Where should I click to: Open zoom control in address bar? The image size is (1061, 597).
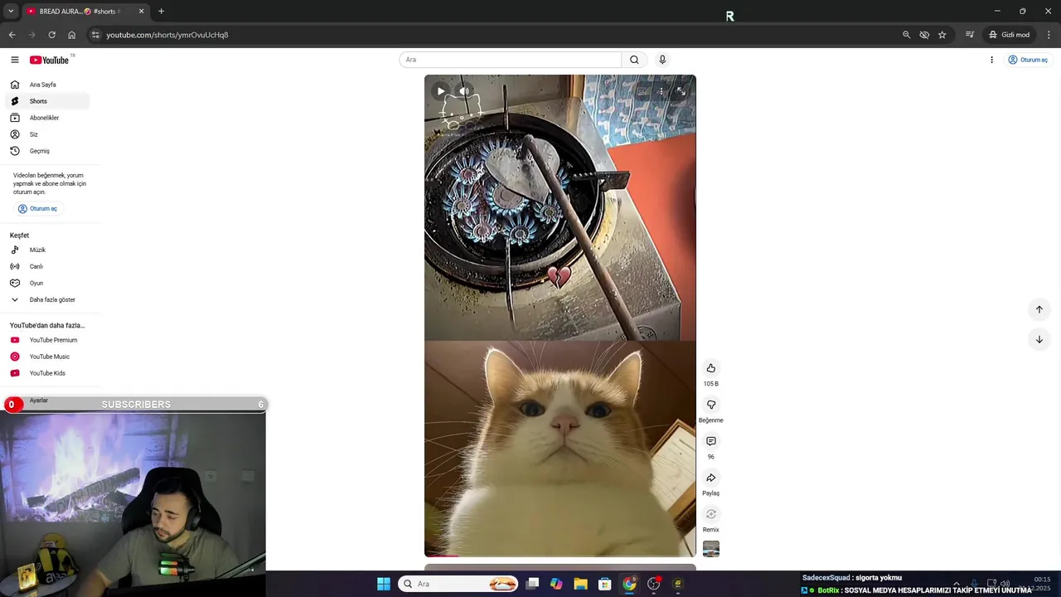click(906, 35)
